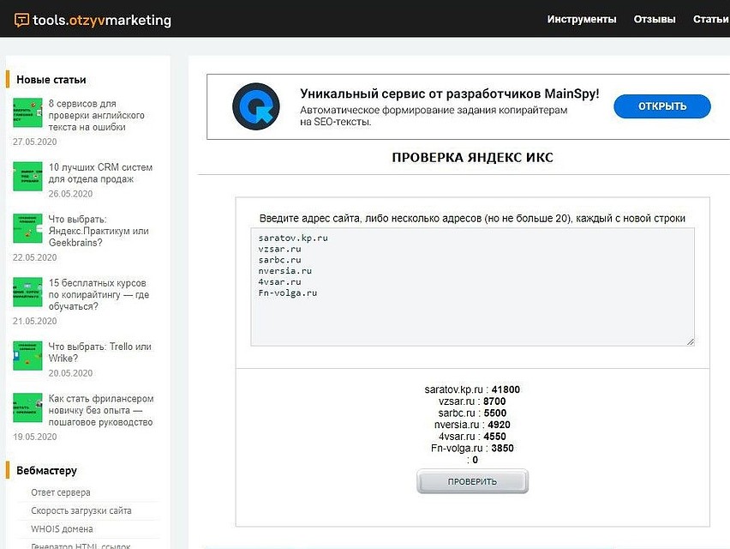
Task: Click the nversia.ru : 4920 result
Action: point(472,425)
